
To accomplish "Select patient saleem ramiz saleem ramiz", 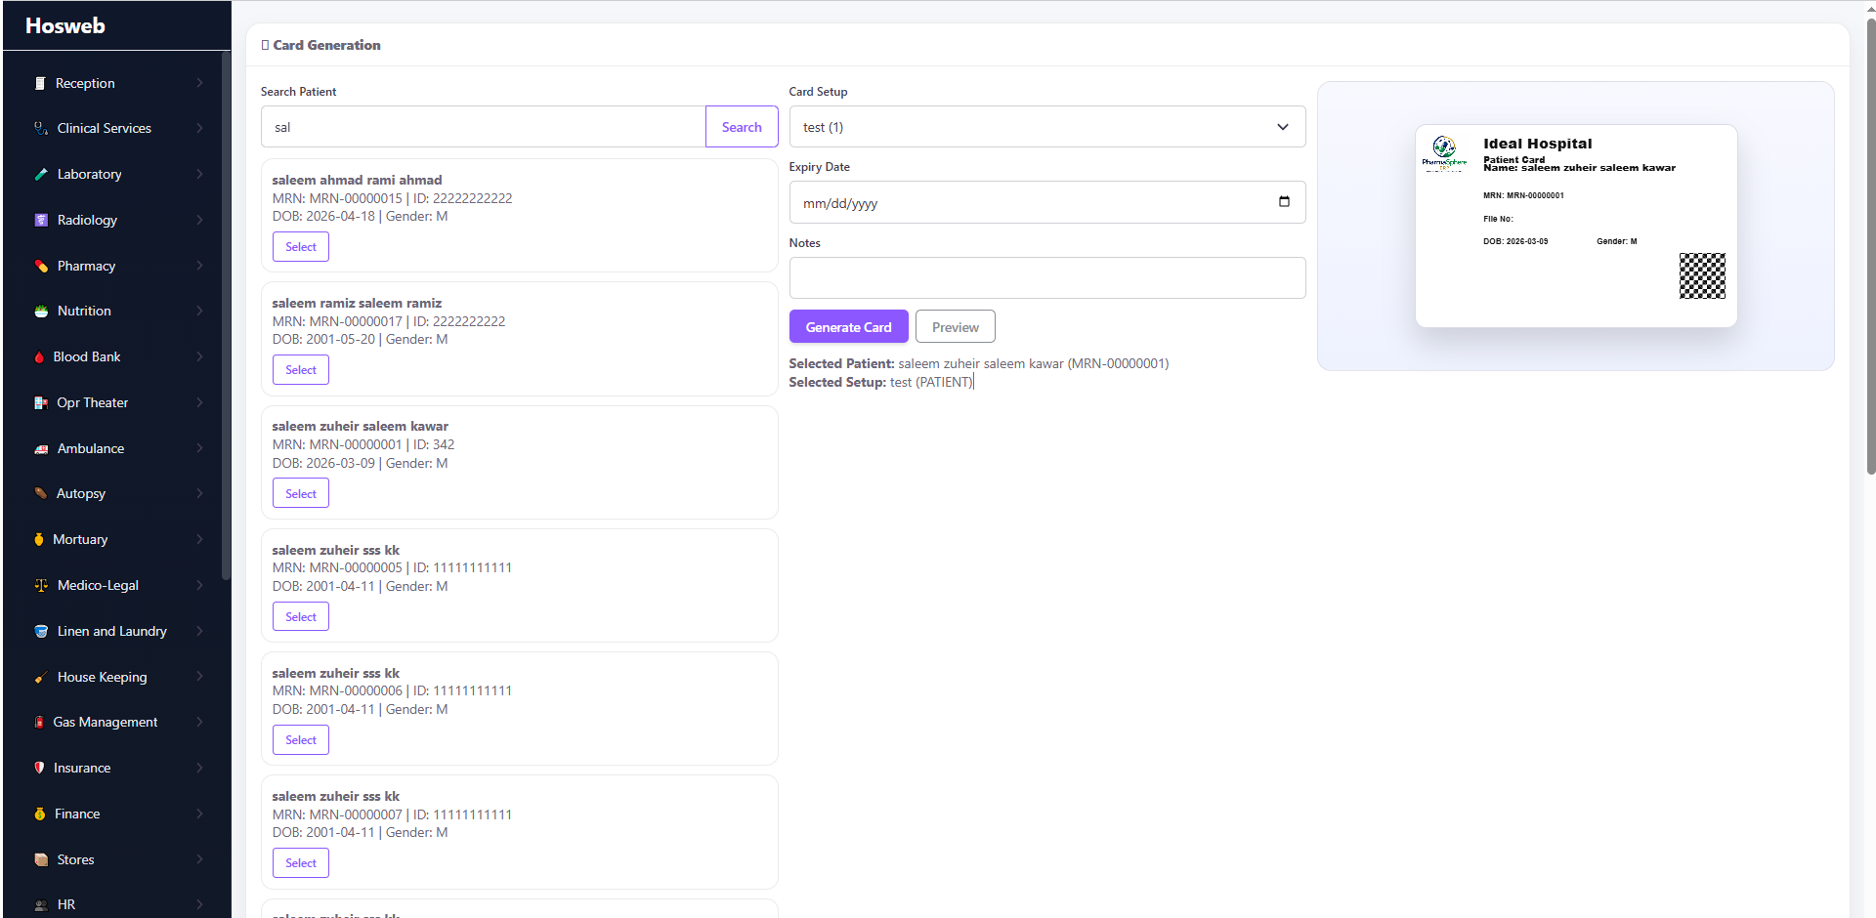I will (301, 370).
